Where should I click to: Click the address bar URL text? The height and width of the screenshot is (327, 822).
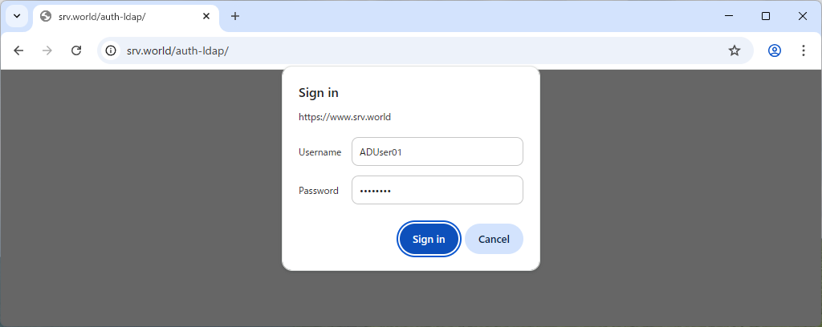178,50
